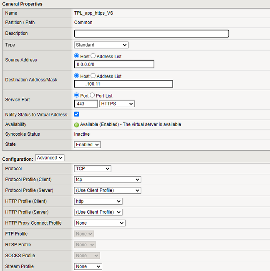
Task: Click the Source Address 0.0.0.0/0 field
Action: (x=114, y=64)
